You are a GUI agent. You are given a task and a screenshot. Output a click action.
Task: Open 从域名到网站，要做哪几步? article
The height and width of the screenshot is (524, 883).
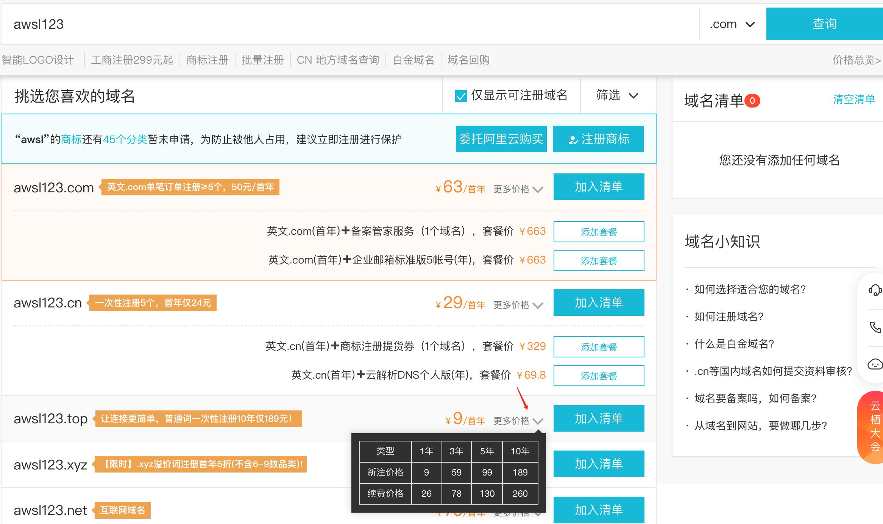(x=761, y=426)
